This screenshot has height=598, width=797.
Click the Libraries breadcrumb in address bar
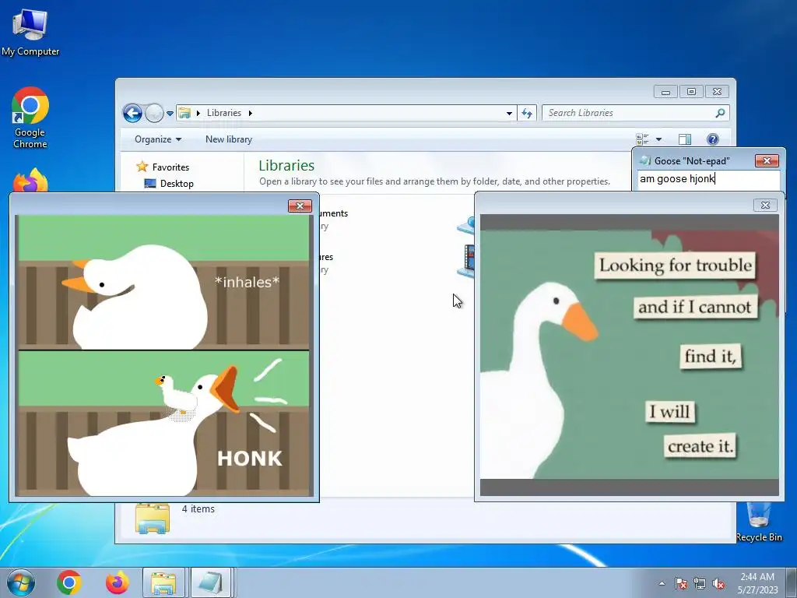223,113
